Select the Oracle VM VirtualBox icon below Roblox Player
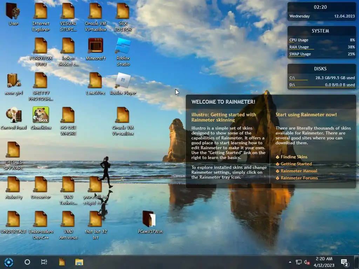Image resolution: width=359 pixels, height=269 pixels. tap(123, 121)
